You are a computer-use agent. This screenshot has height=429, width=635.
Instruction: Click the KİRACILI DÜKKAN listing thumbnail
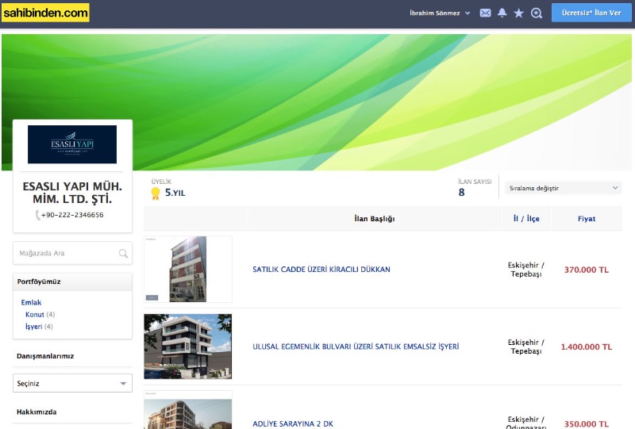tap(188, 269)
